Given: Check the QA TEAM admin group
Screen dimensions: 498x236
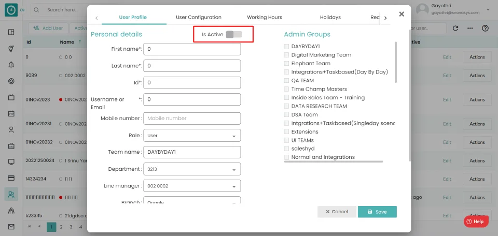Looking at the screenshot, I should click(x=286, y=80).
